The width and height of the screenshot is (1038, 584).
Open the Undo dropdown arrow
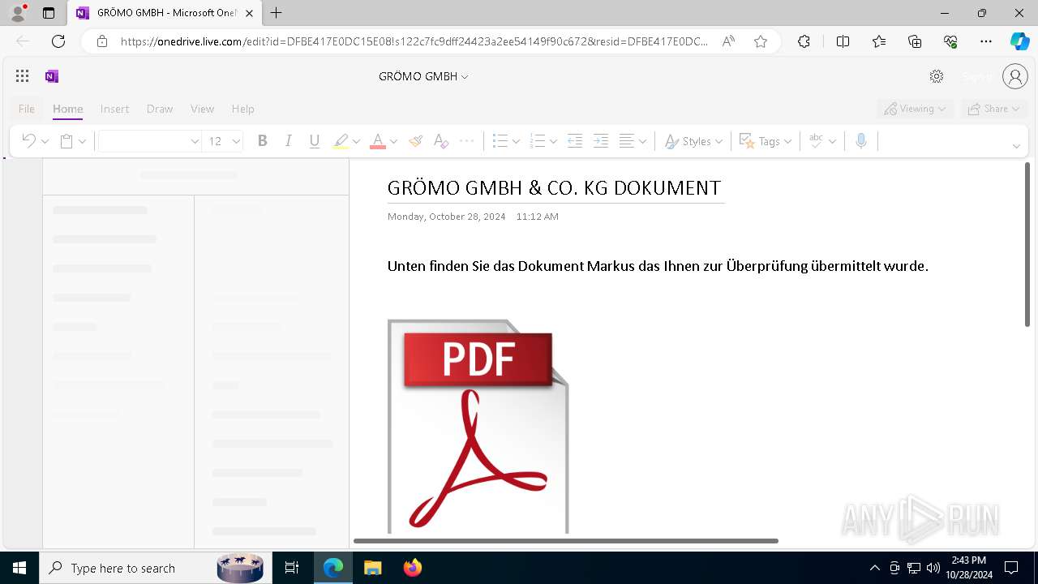click(45, 141)
